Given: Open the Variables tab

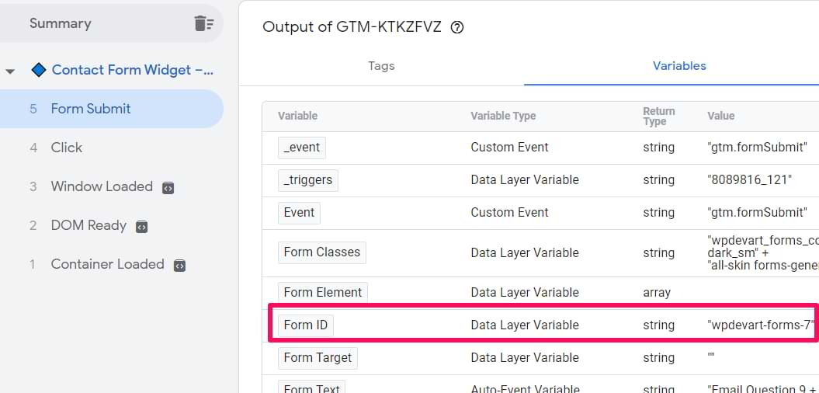Looking at the screenshot, I should [679, 66].
